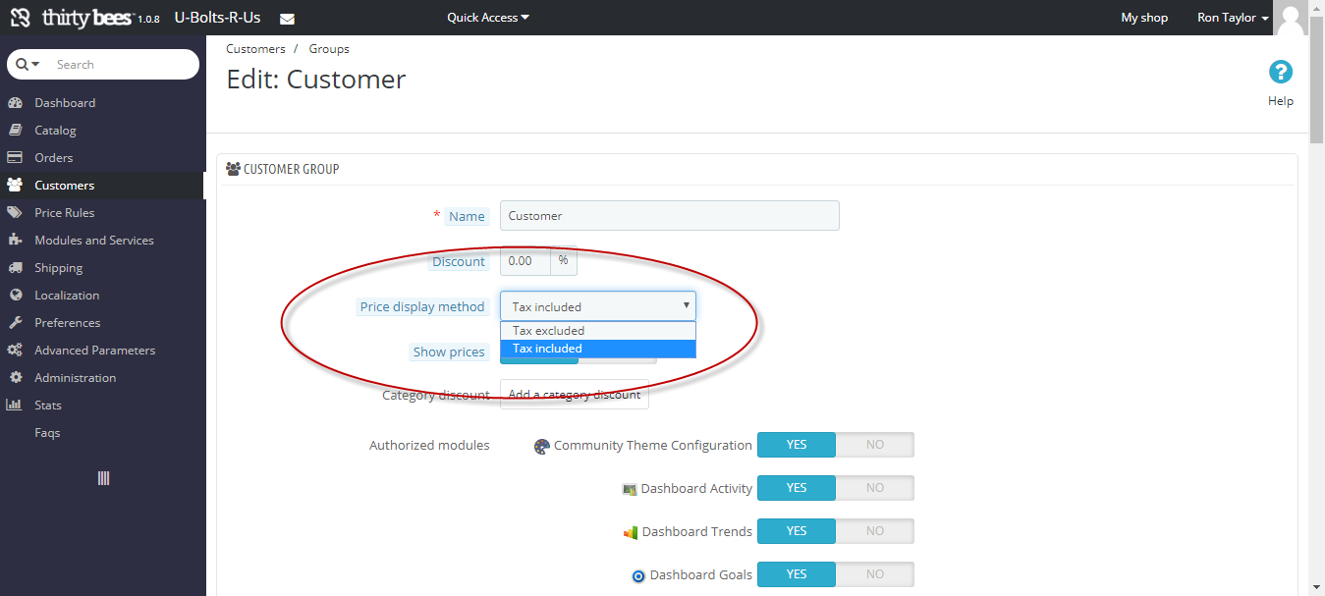This screenshot has width=1325, height=596.
Task: Click the search magnifier icon
Action: (22, 65)
